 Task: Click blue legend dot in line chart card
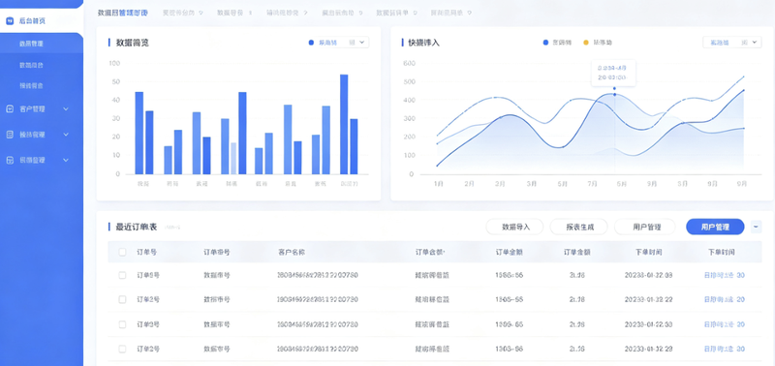click(545, 43)
